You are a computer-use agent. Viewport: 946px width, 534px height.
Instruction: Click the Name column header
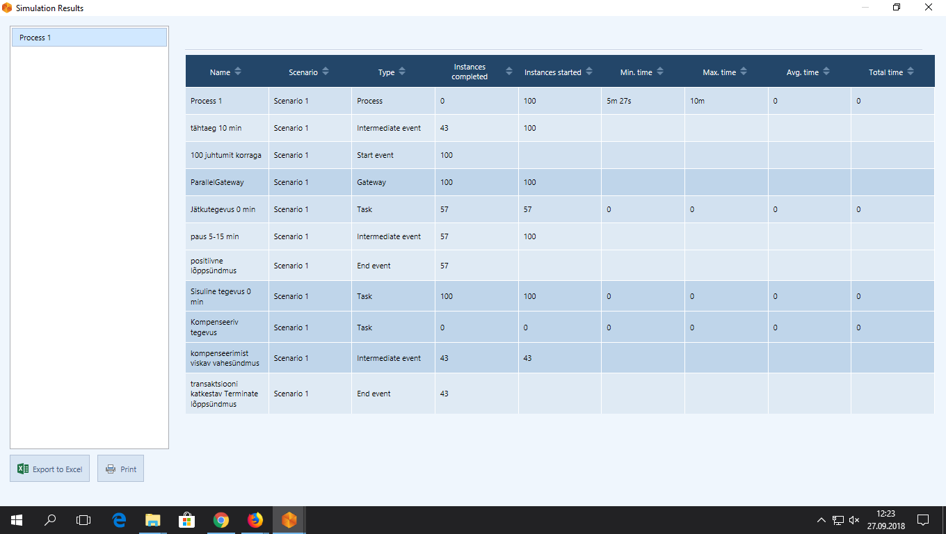click(x=220, y=72)
